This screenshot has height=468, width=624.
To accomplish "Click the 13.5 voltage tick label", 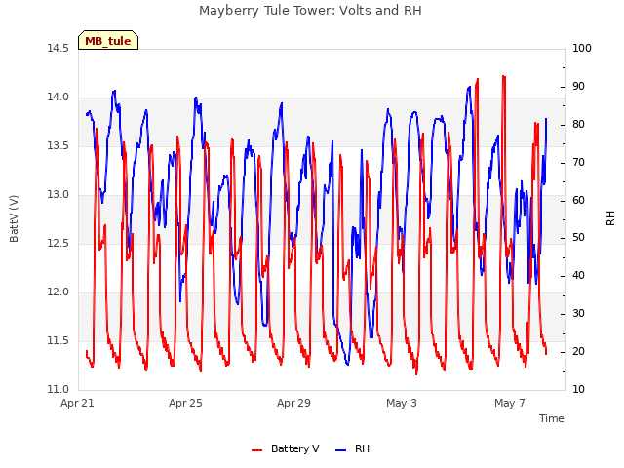I will pos(58,145).
